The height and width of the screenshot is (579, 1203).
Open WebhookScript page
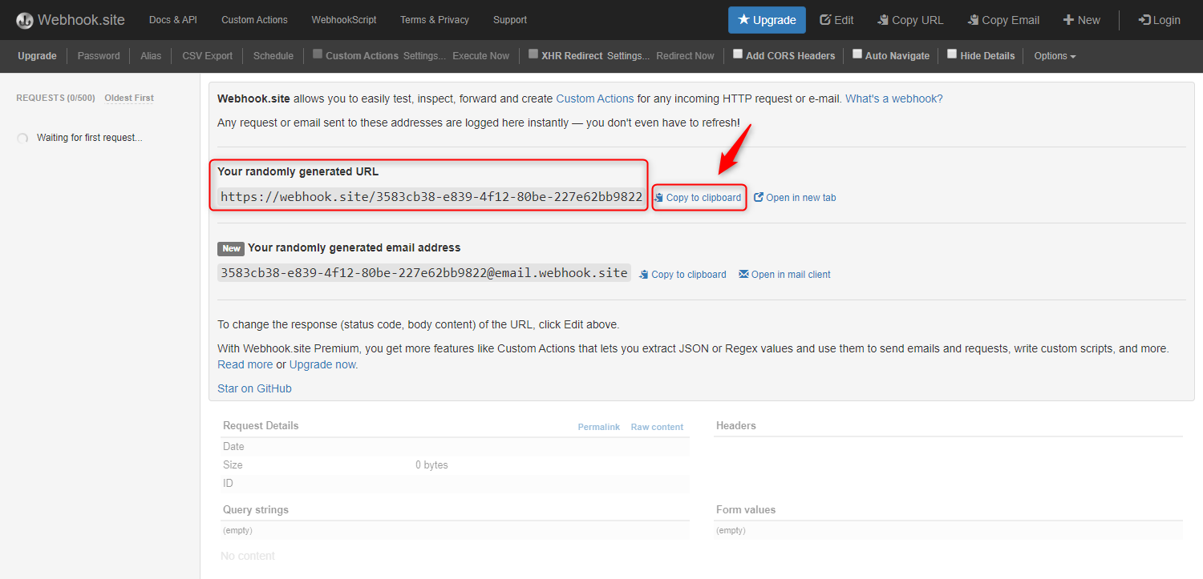tap(343, 20)
